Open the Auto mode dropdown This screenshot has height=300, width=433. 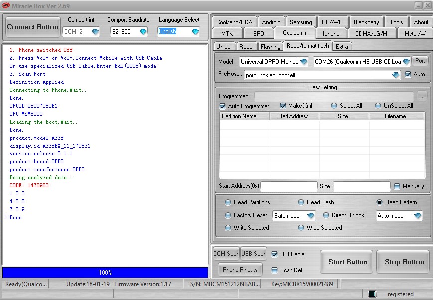417,215
